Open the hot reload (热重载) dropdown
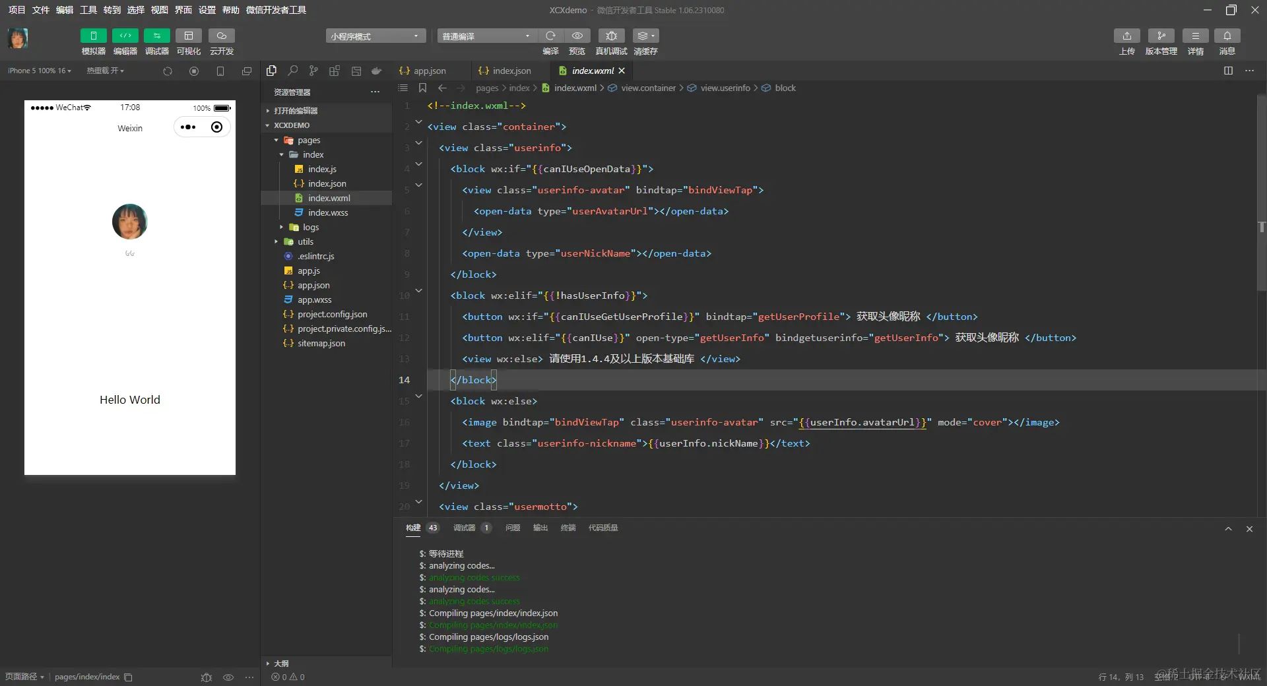1267x686 pixels. [x=105, y=71]
